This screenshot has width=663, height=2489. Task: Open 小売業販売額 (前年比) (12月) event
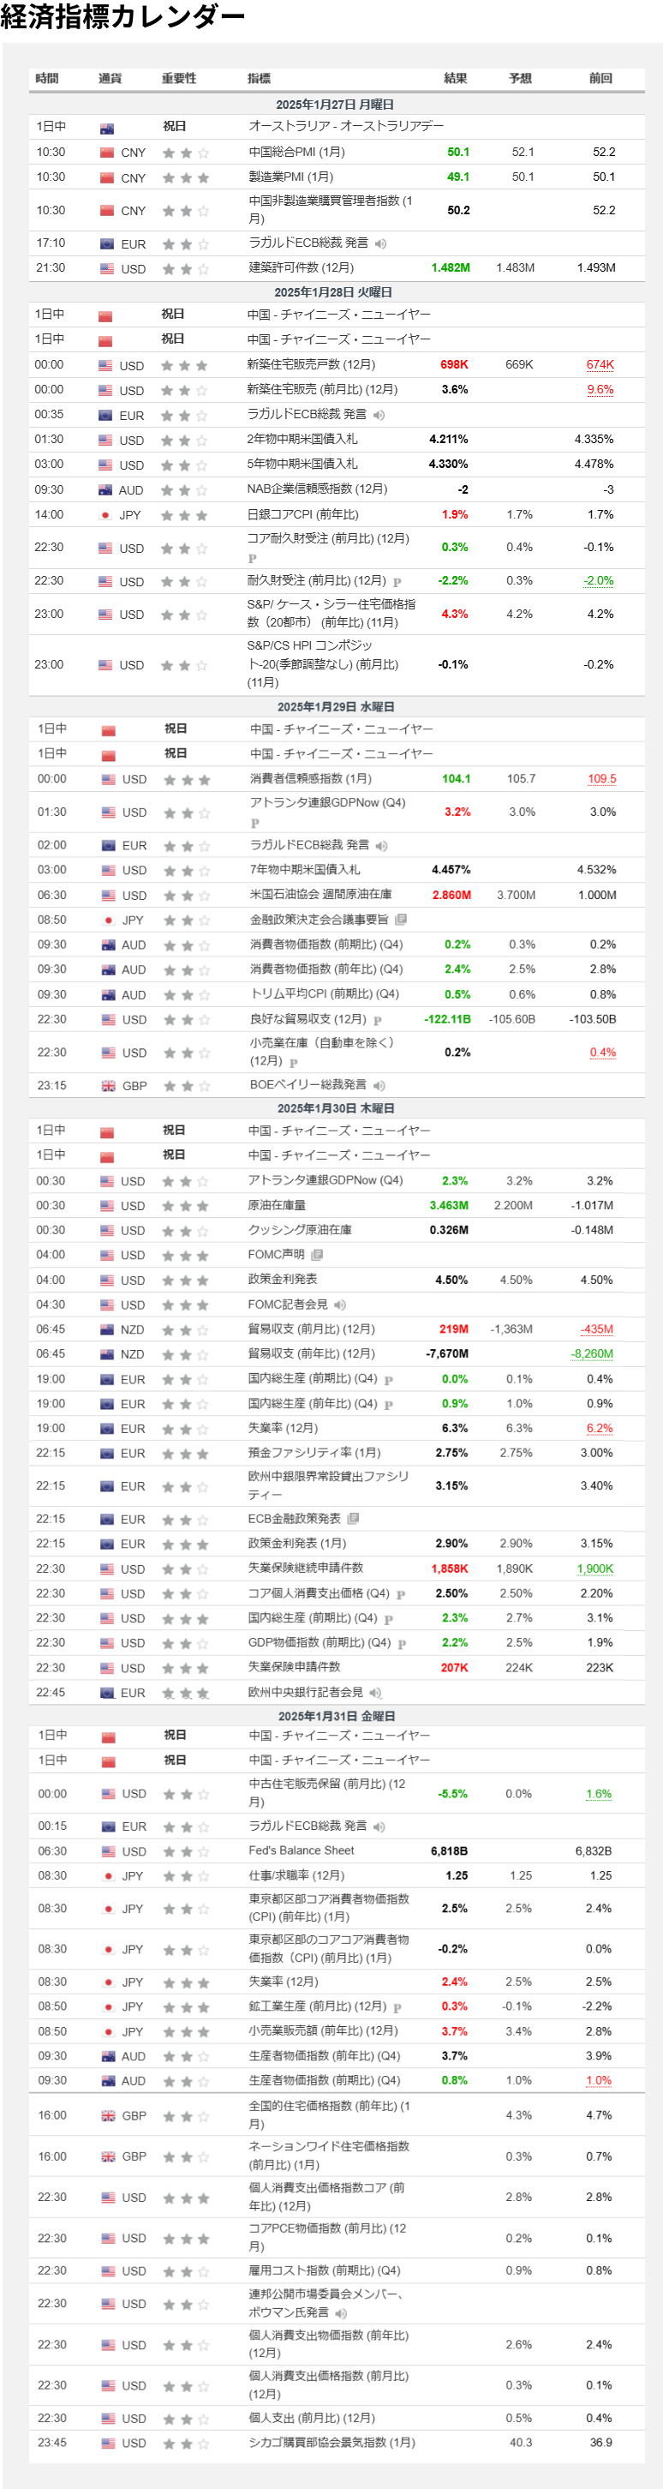click(x=323, y=2031)
